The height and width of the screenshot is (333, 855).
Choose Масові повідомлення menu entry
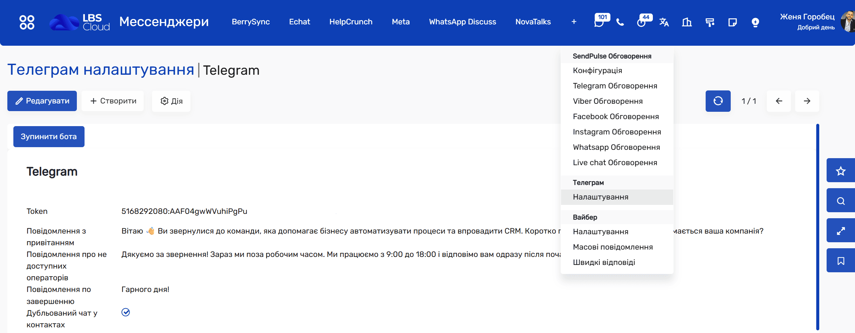pyautogui.click(x=612, y=247)
